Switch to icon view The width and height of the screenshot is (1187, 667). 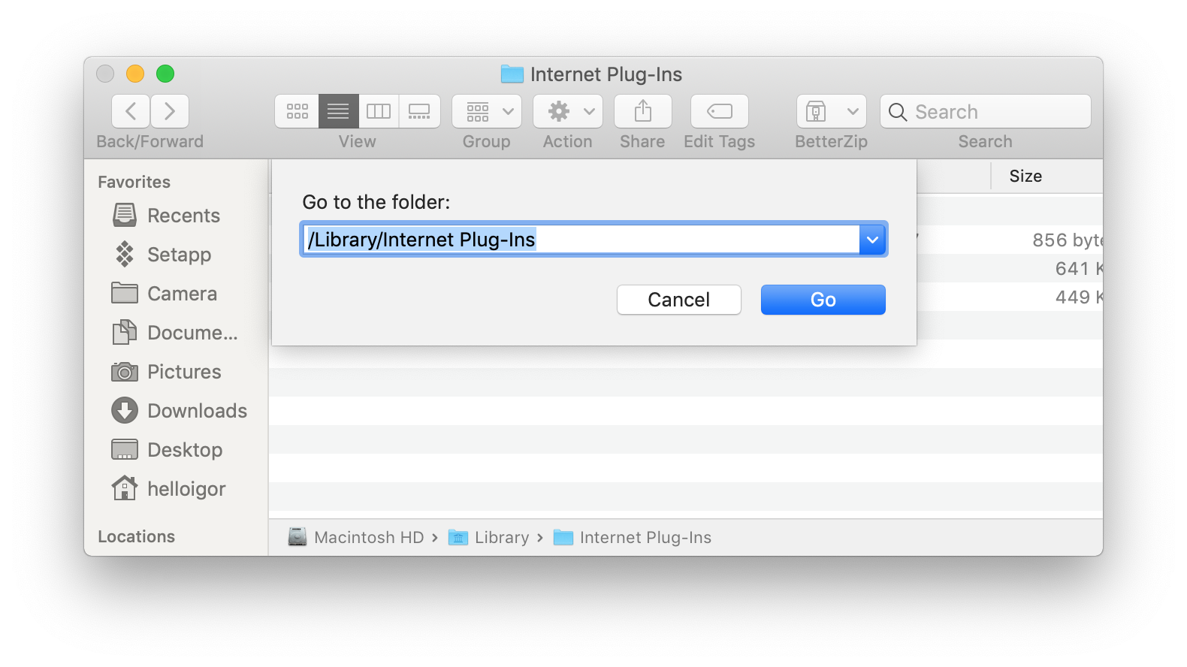(297, 111)
